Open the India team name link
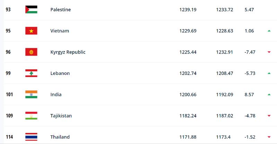 click(x=56, y=95)
